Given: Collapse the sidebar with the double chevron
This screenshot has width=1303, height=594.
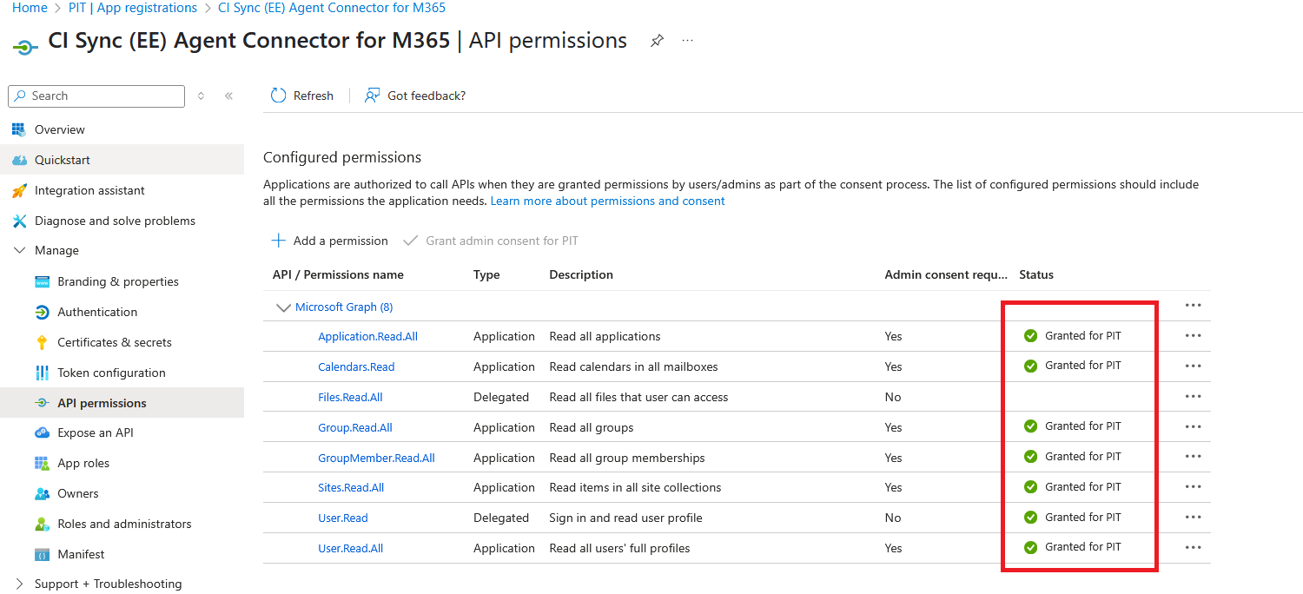Looking at the screenshot, I should click(228, 96).
